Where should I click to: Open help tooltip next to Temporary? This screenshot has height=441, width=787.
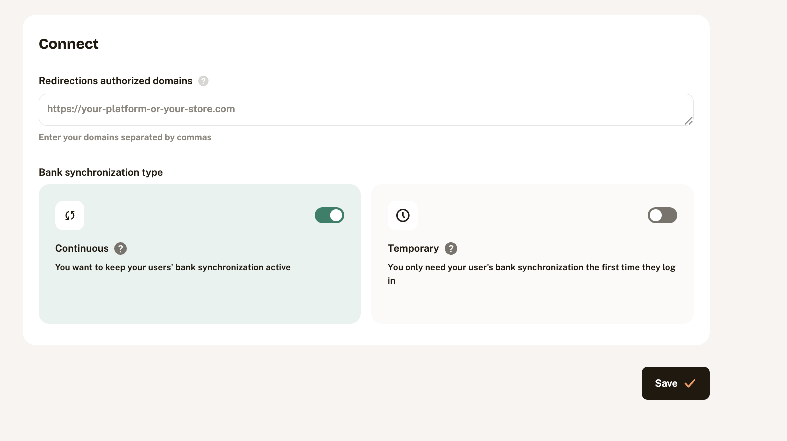pyautogui.click(x=451, y=248)
